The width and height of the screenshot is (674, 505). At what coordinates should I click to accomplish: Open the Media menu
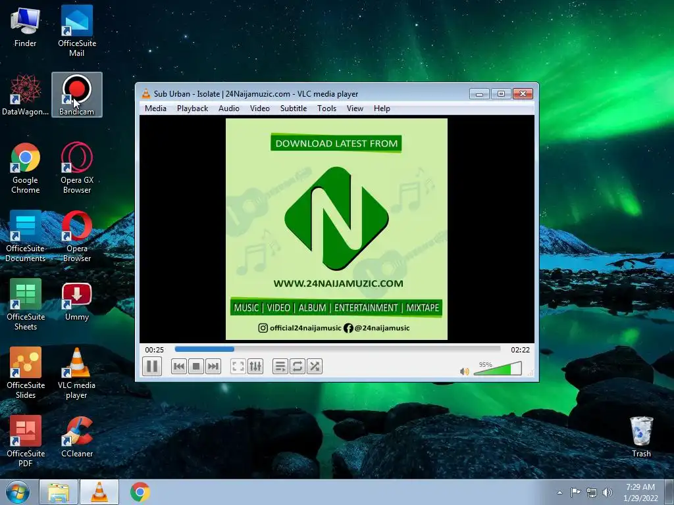click(x=155, y=108)
